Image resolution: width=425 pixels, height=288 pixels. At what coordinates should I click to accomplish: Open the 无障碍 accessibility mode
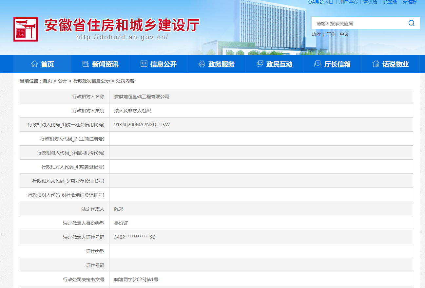pyautogui.click(x=410, y=2)
